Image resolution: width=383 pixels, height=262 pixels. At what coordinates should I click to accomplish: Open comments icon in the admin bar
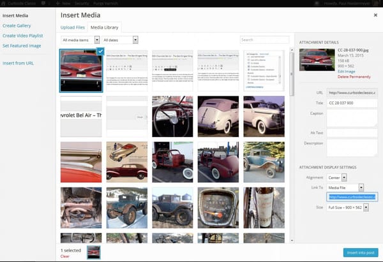coord(43,3)
